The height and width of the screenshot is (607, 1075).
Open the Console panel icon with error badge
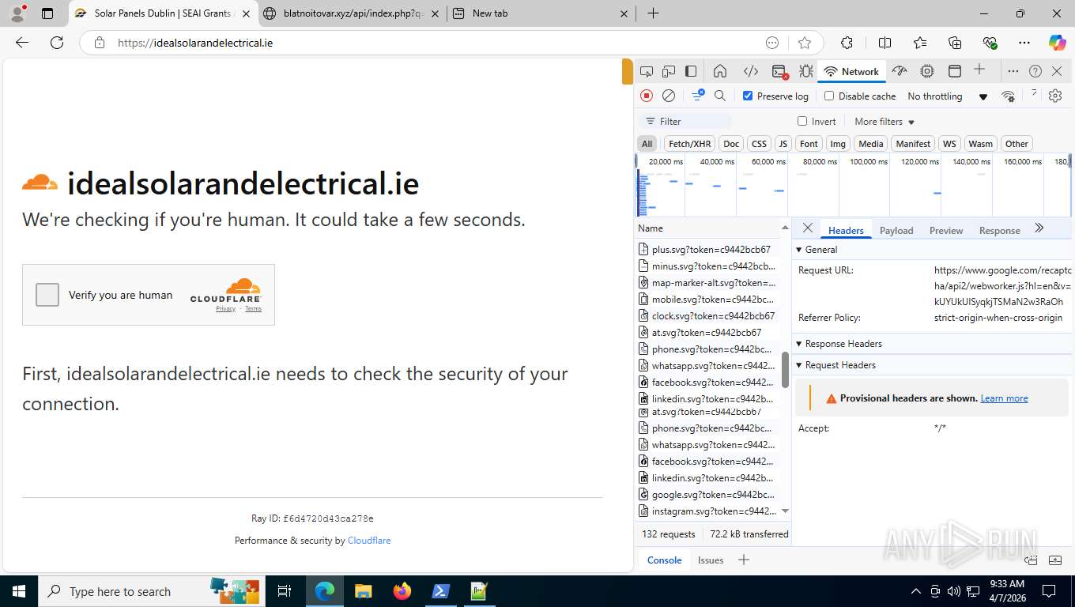(779, 71)
